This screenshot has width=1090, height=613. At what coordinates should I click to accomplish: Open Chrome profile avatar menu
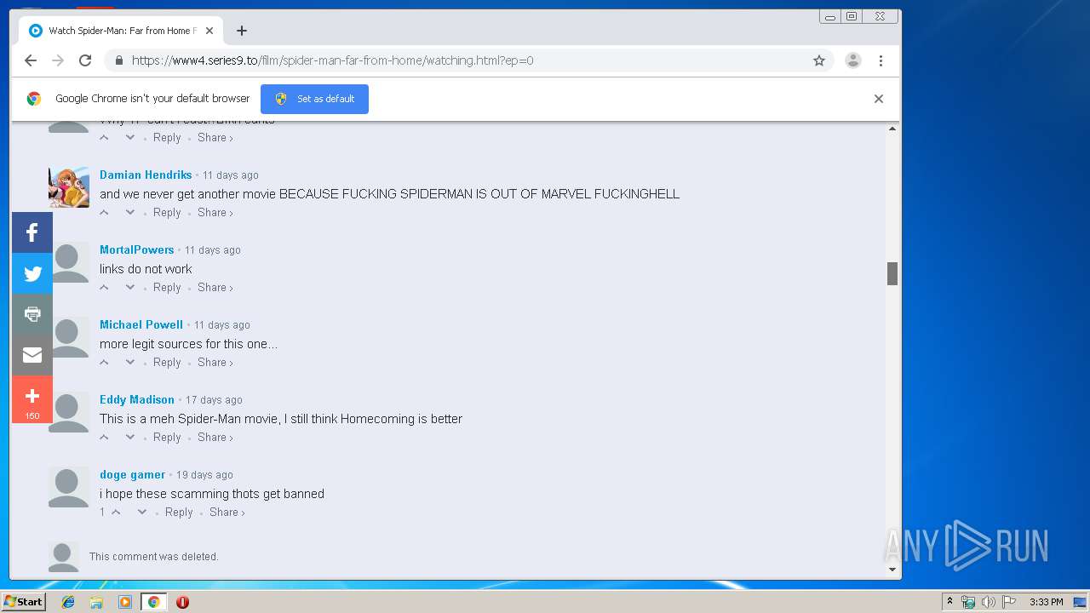point(852,60)
